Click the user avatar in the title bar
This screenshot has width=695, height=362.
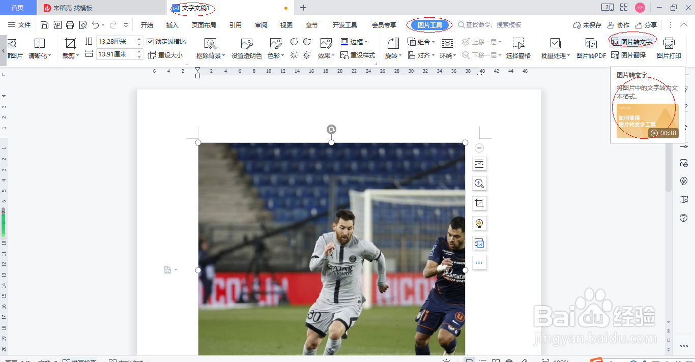tap(640, 8)
